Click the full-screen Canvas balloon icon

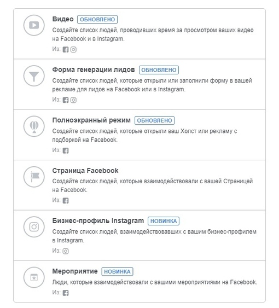pyautogui.click(x=34, y=126)
